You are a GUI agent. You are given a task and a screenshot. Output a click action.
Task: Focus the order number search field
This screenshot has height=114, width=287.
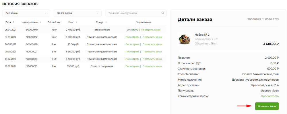tap(133, 13)
